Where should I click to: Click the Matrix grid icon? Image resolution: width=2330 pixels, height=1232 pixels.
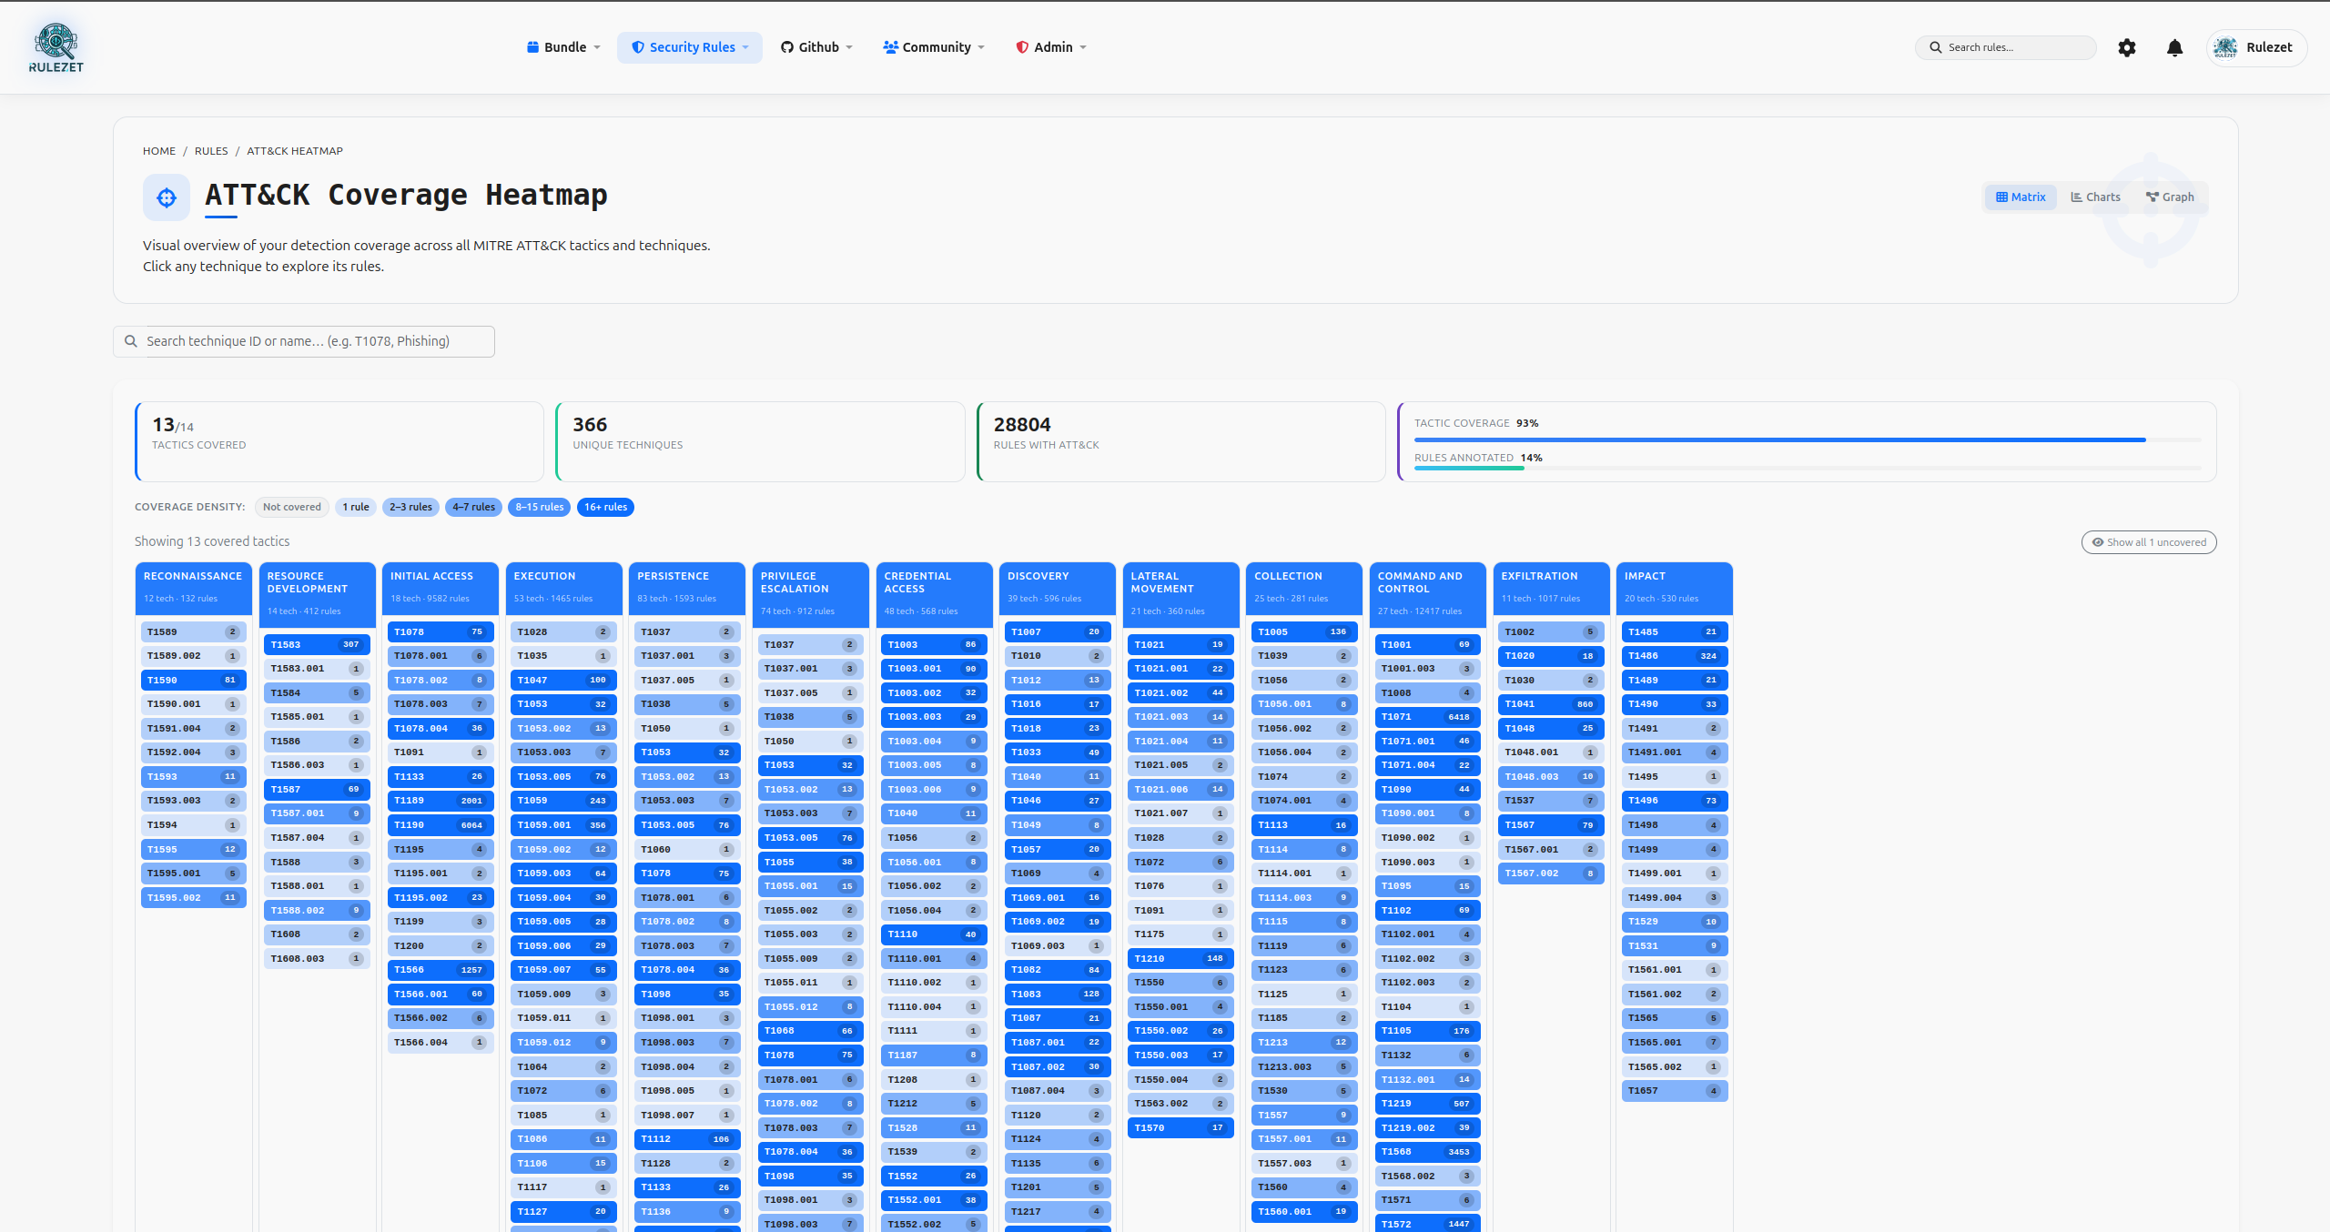click(2001, 197)
